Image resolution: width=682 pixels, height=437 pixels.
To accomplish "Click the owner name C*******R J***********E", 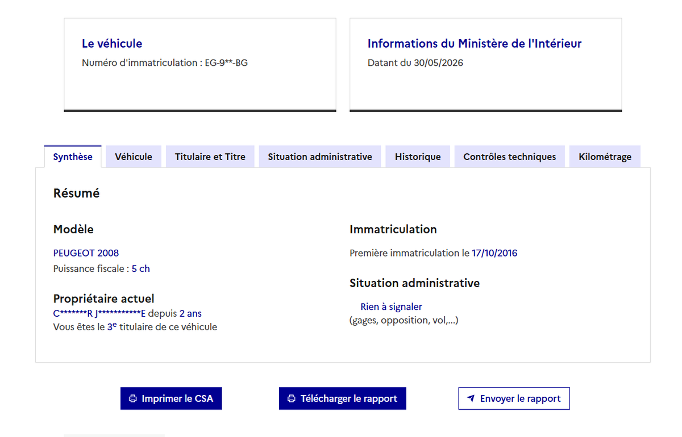I will pos(99,313).
